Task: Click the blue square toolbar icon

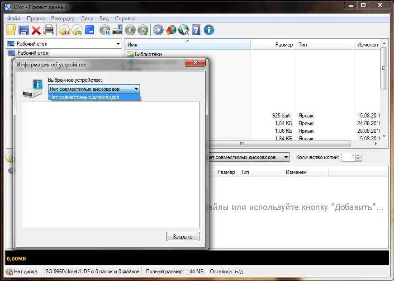Action: pos(90,30)
